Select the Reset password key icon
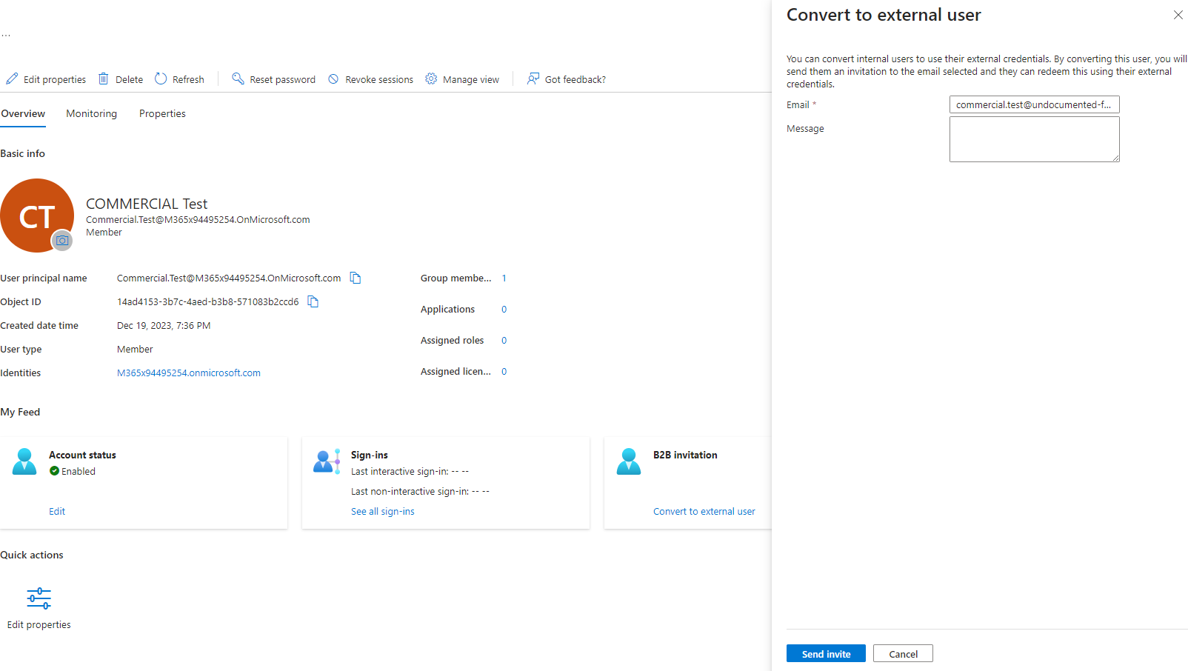This screenshot has height=671, width=1188. click(x=238, y=79)
